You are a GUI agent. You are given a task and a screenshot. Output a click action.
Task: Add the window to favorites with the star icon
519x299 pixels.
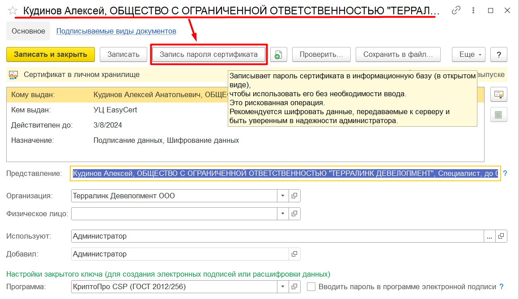tap(13, 11)
